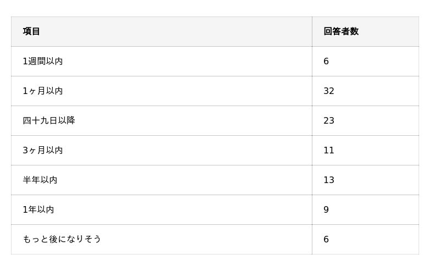Screen dimensions: 440x271
Task: Click the value 13 for 半年以内
Action: pos(329,180)
